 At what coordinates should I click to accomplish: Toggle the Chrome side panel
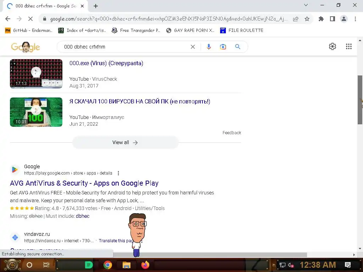click(333, 19)
